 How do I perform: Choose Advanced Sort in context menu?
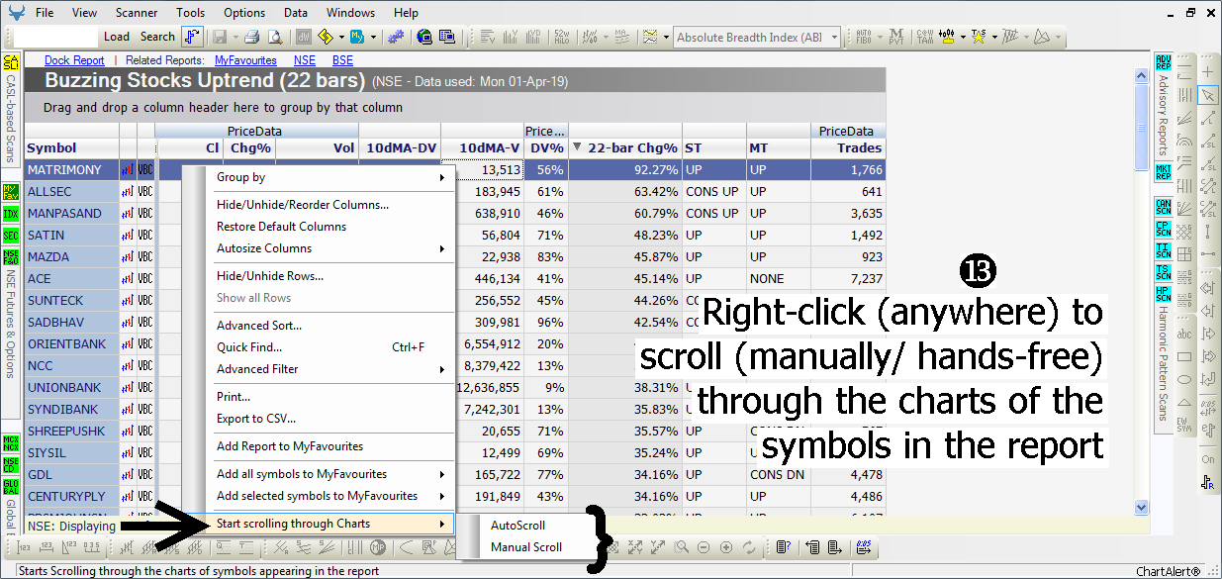point(331,326)
